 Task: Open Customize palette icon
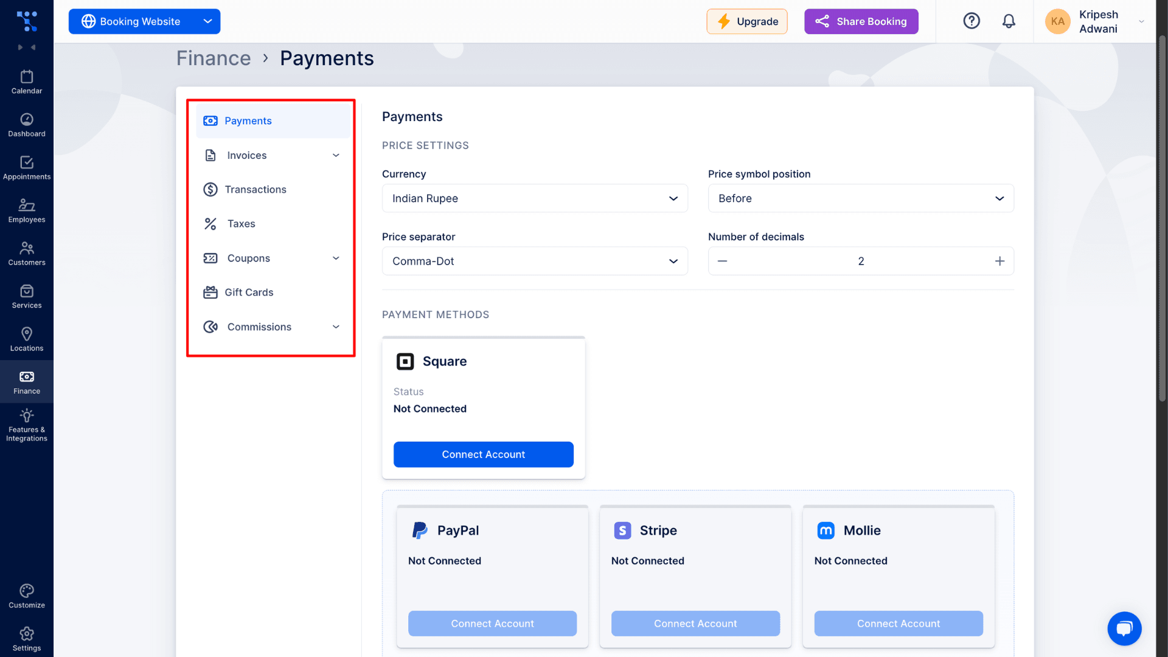pyautogui.click(x=27, y=591)
